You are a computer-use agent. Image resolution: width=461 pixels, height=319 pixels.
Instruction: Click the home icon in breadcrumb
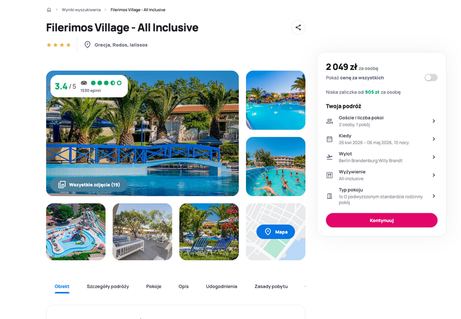(x=49, y=10)
